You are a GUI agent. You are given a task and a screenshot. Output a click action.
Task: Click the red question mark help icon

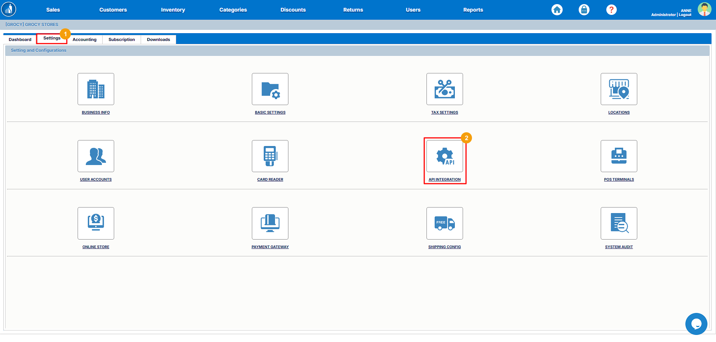(x=611, y=10)
